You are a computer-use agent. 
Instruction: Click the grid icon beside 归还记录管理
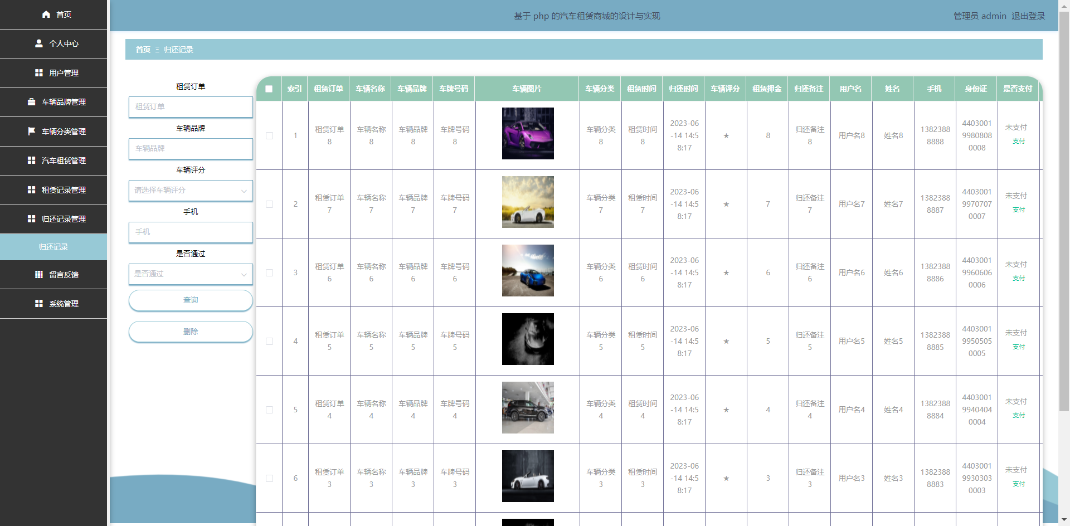click(32, 219)
